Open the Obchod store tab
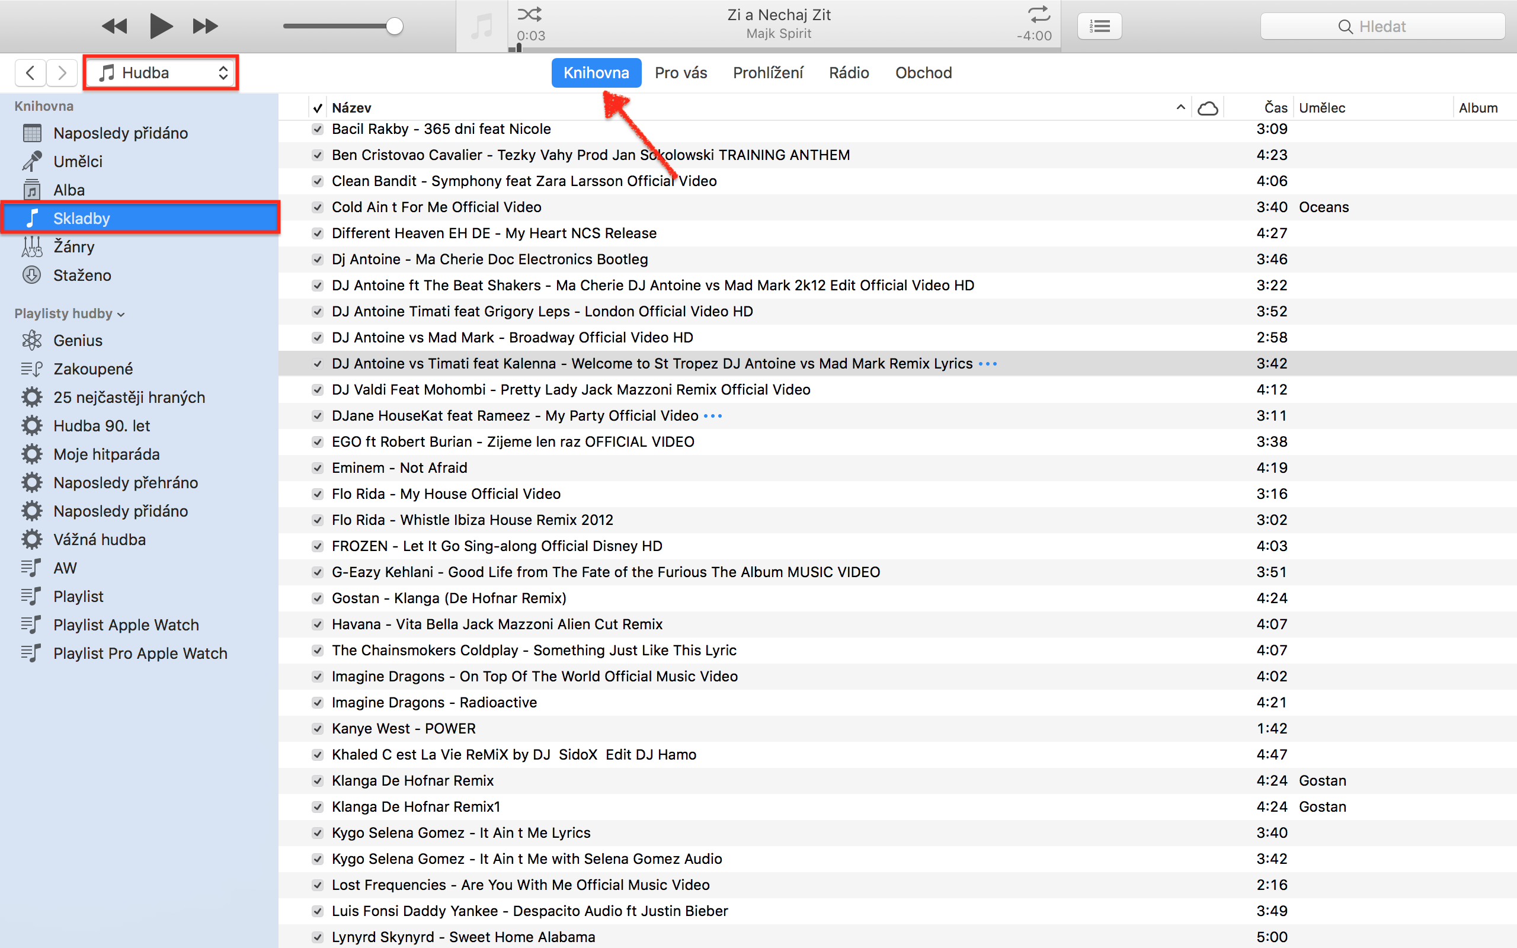The height and width of the screenshot is (948, 1517). (x=923, y=73)
